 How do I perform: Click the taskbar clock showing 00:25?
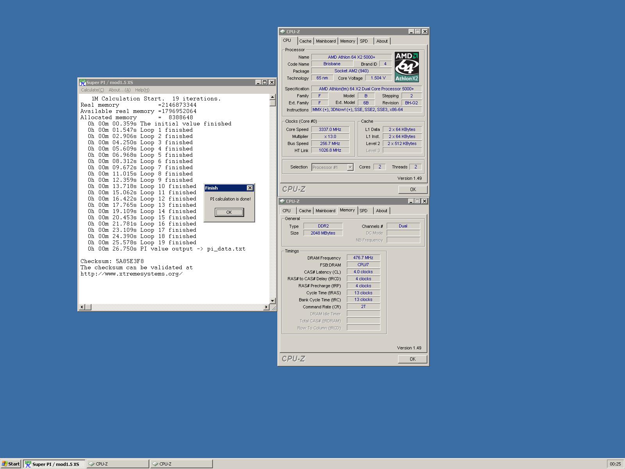pos(615,464)
